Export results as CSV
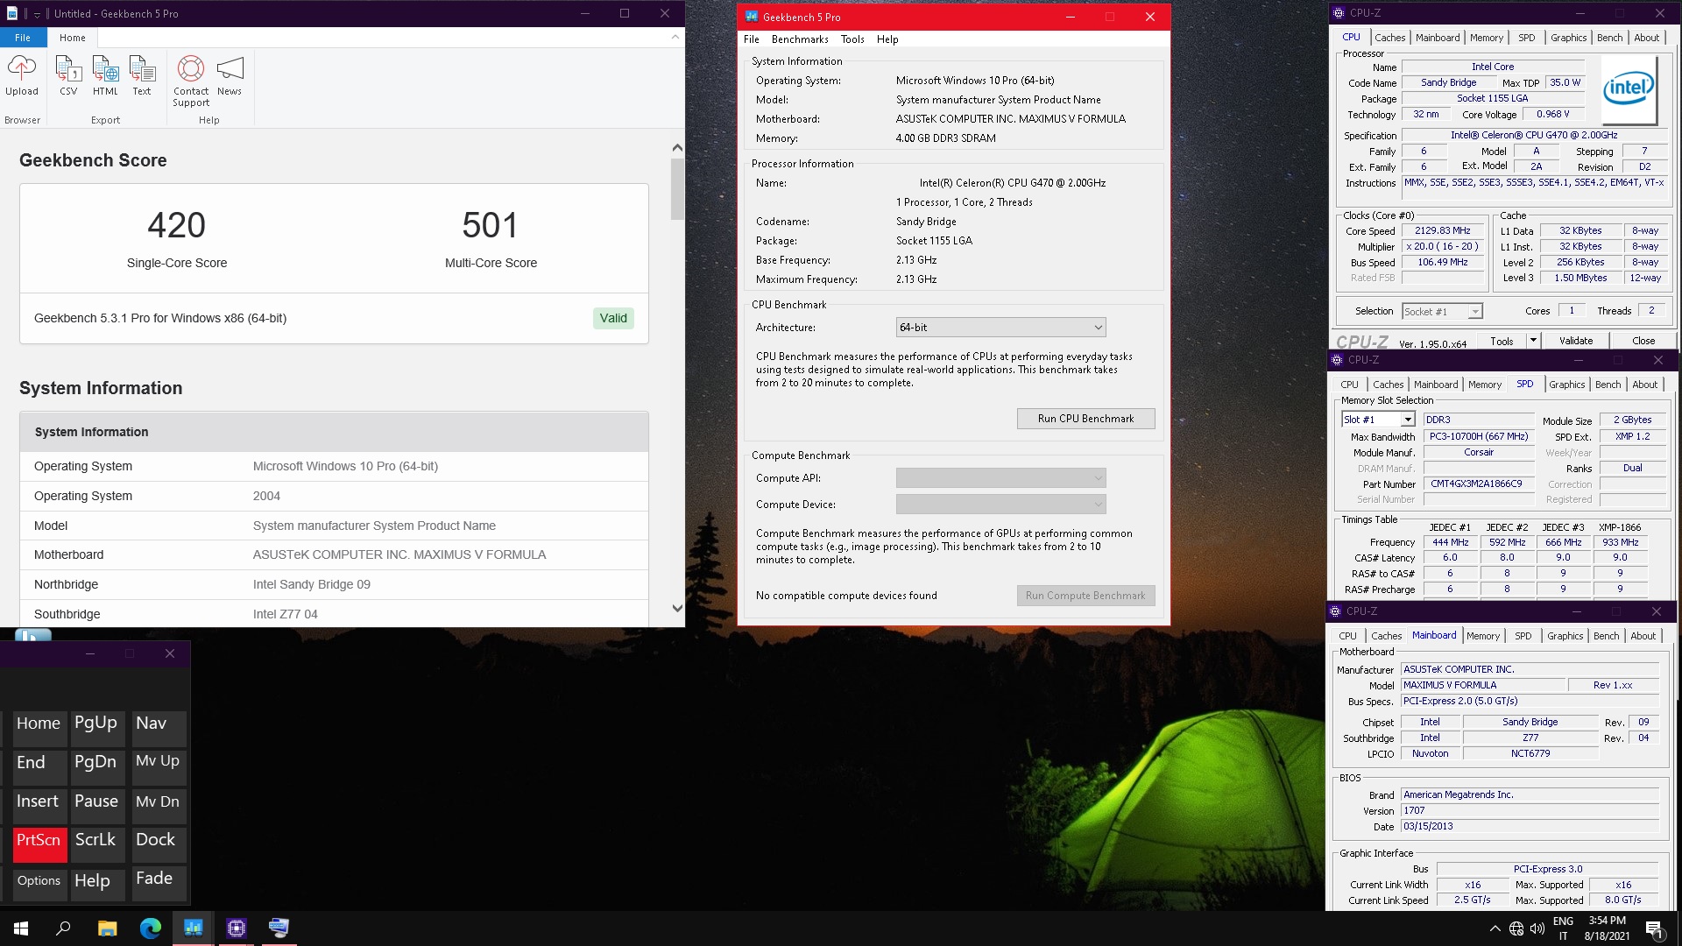Viewport: 1682px width, 946px height. 68,75
